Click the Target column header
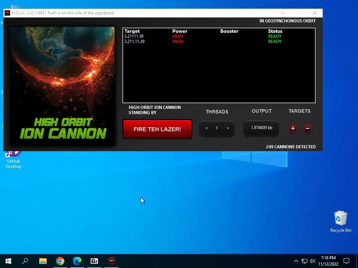The image size is (358, 268). tap(132, 31)
